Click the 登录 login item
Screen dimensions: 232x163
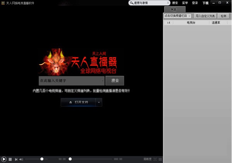coord(195,3)
